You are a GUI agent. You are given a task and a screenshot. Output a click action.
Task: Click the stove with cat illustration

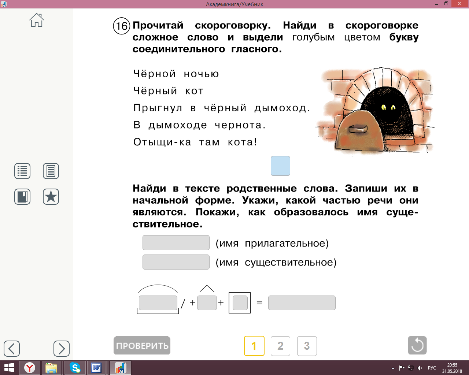[374, 111]
